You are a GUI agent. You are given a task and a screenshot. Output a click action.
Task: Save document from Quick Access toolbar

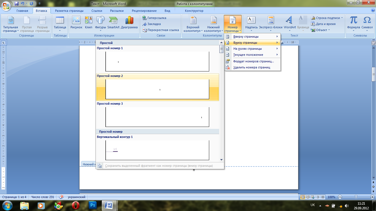point(17,4)
